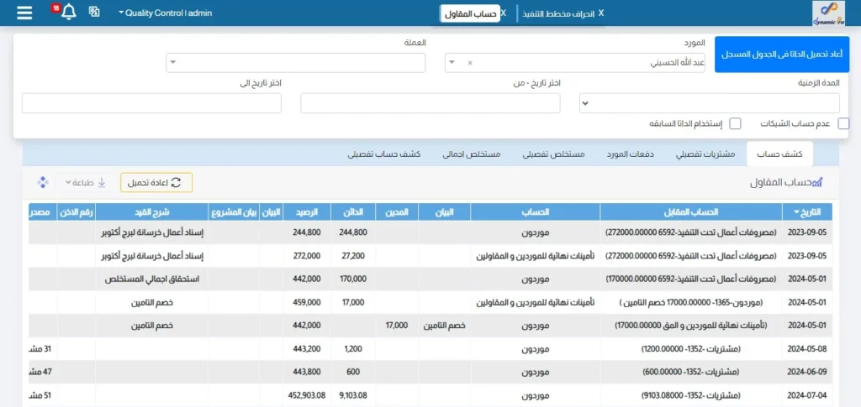The width and height of the screenshot is (861, 407).
Task: Switch to the مشتريات تفصيلي tab
Action: 705,154
